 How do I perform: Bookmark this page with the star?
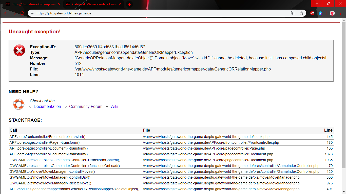(301, 13)
